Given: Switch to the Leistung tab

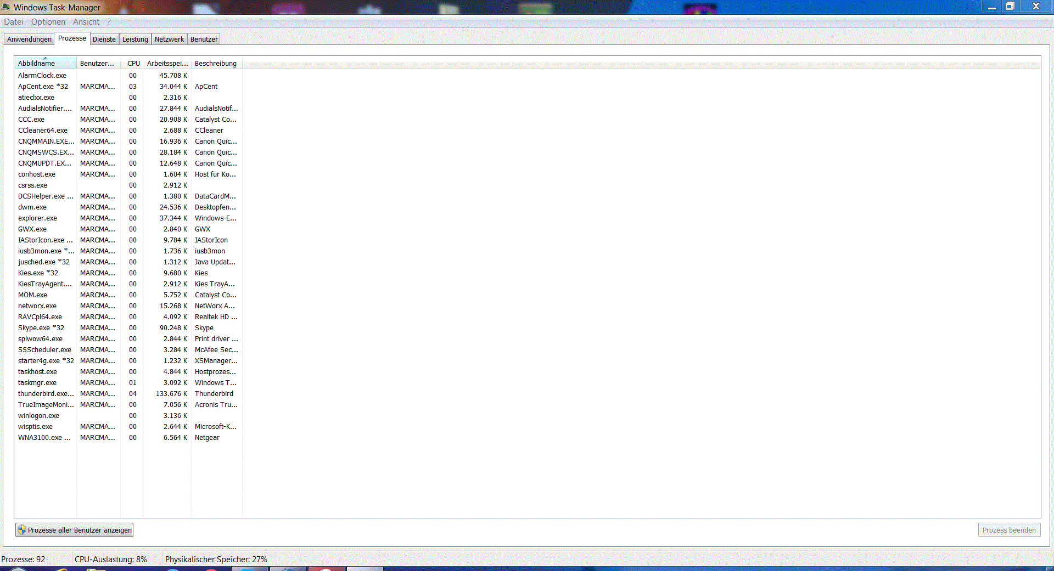Looking at the screenshot, I should [x=135, y=39].
